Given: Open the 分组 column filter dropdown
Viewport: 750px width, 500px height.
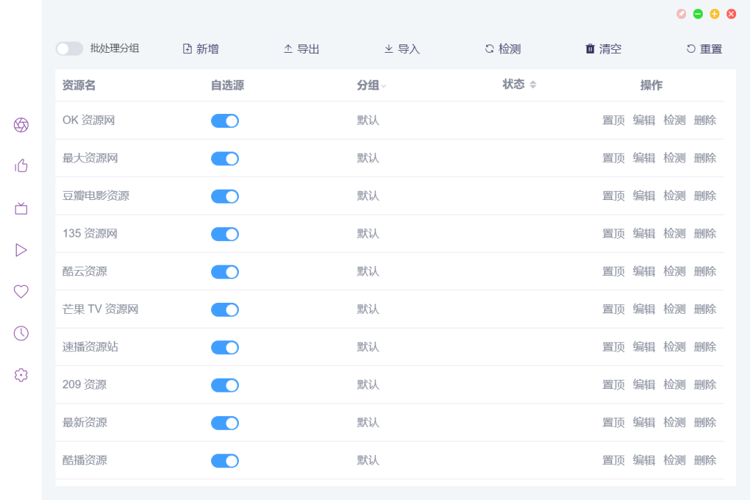Looking at the screenshot, I should [x=383, y=86].
